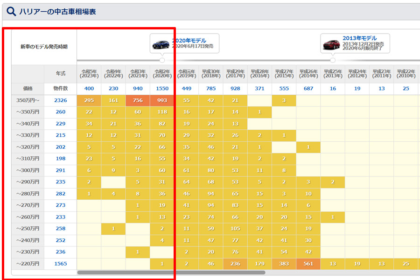420x280 pixels.
Task: Click the 令和5年(2023年) column header
Action: (x=89, y=74)
